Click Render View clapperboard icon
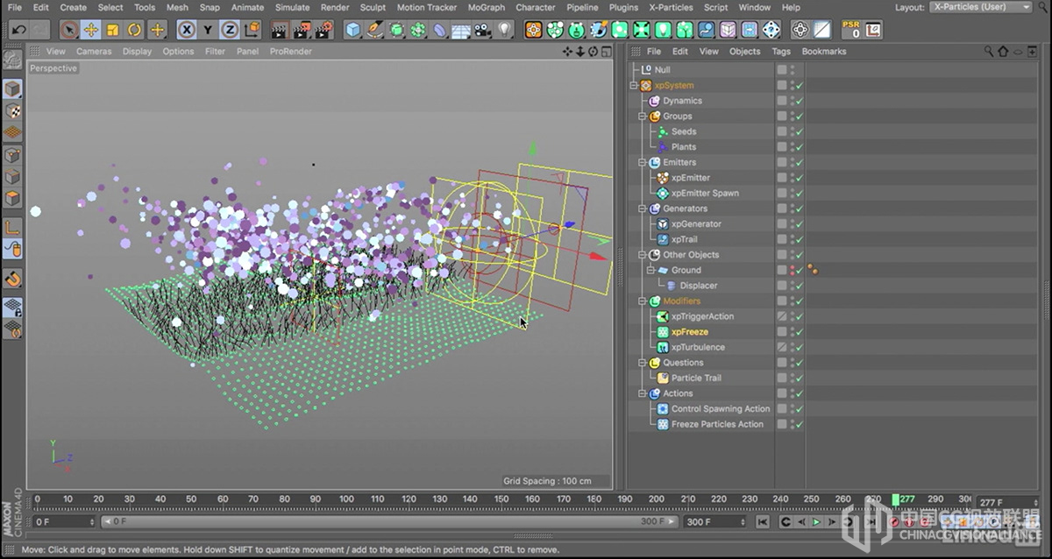Viewport: 1052px width, 559px height. 280,30
